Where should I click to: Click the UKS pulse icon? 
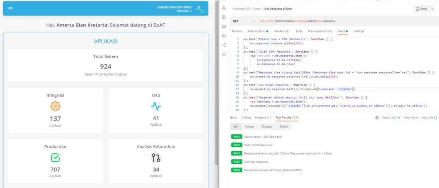click(156, 106)
